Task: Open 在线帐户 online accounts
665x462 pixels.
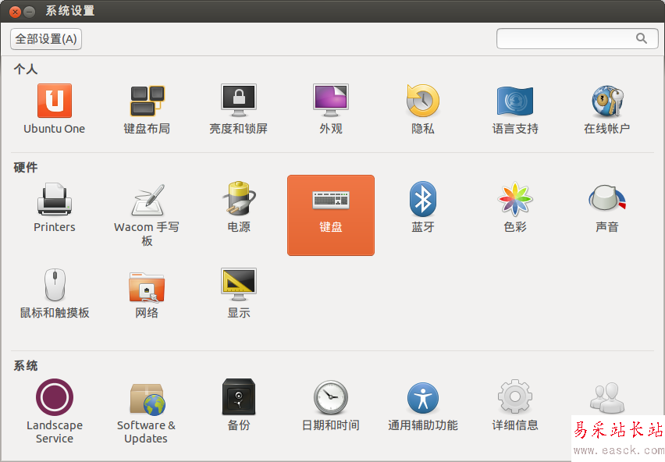Action: click(607, 109)
